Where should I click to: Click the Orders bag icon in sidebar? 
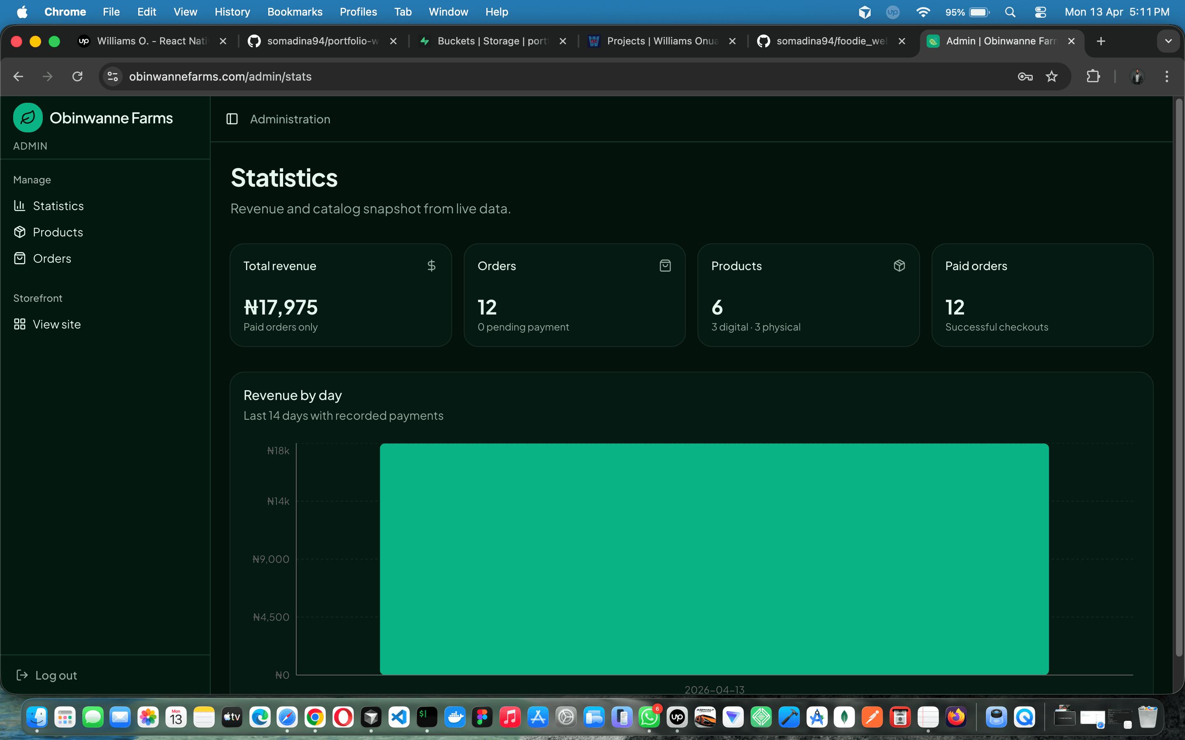tap(20, 259)
